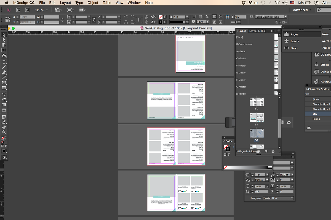
Task: Click the fill swatch in control bar
Action: click(161, 17)
